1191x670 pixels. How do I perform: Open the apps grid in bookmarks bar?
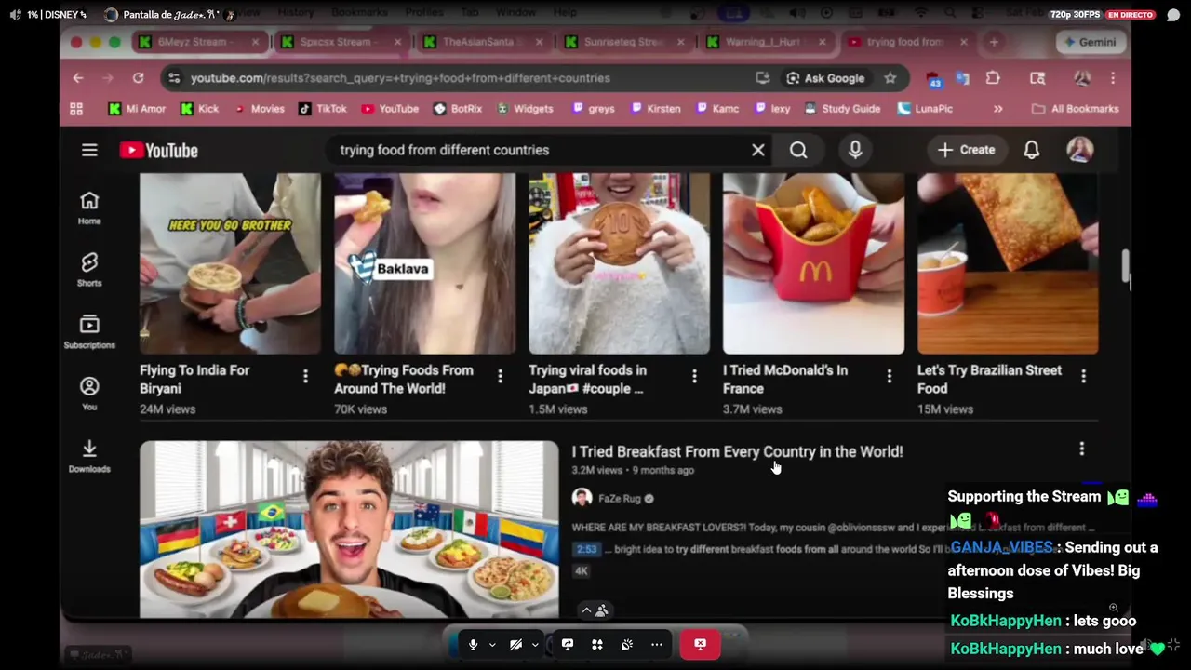click(76, 109)
